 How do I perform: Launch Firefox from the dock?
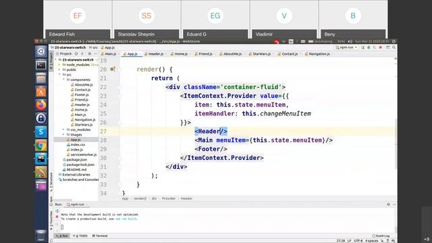coord(41,105)
